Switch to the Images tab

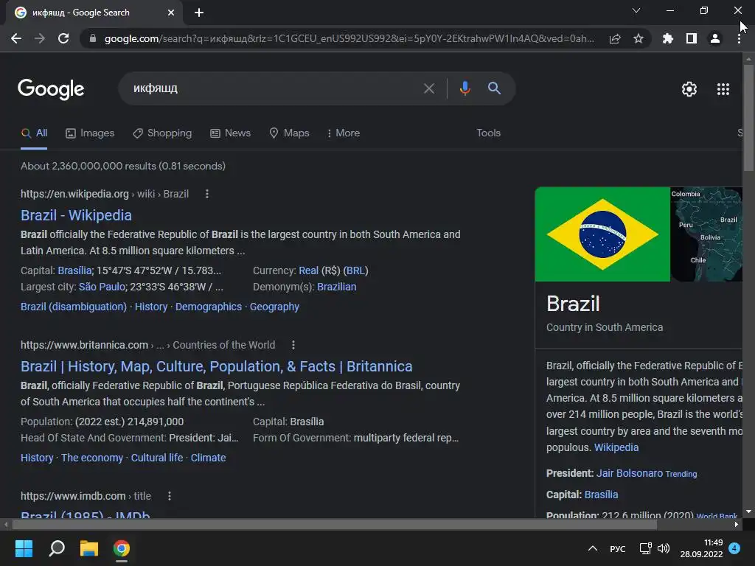(x=90, y=133)
